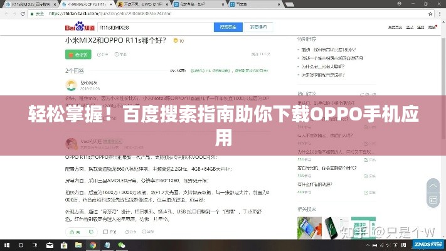Click the green secure lock icon
Viewport: 446px width, 251px height.
point(32,14)
